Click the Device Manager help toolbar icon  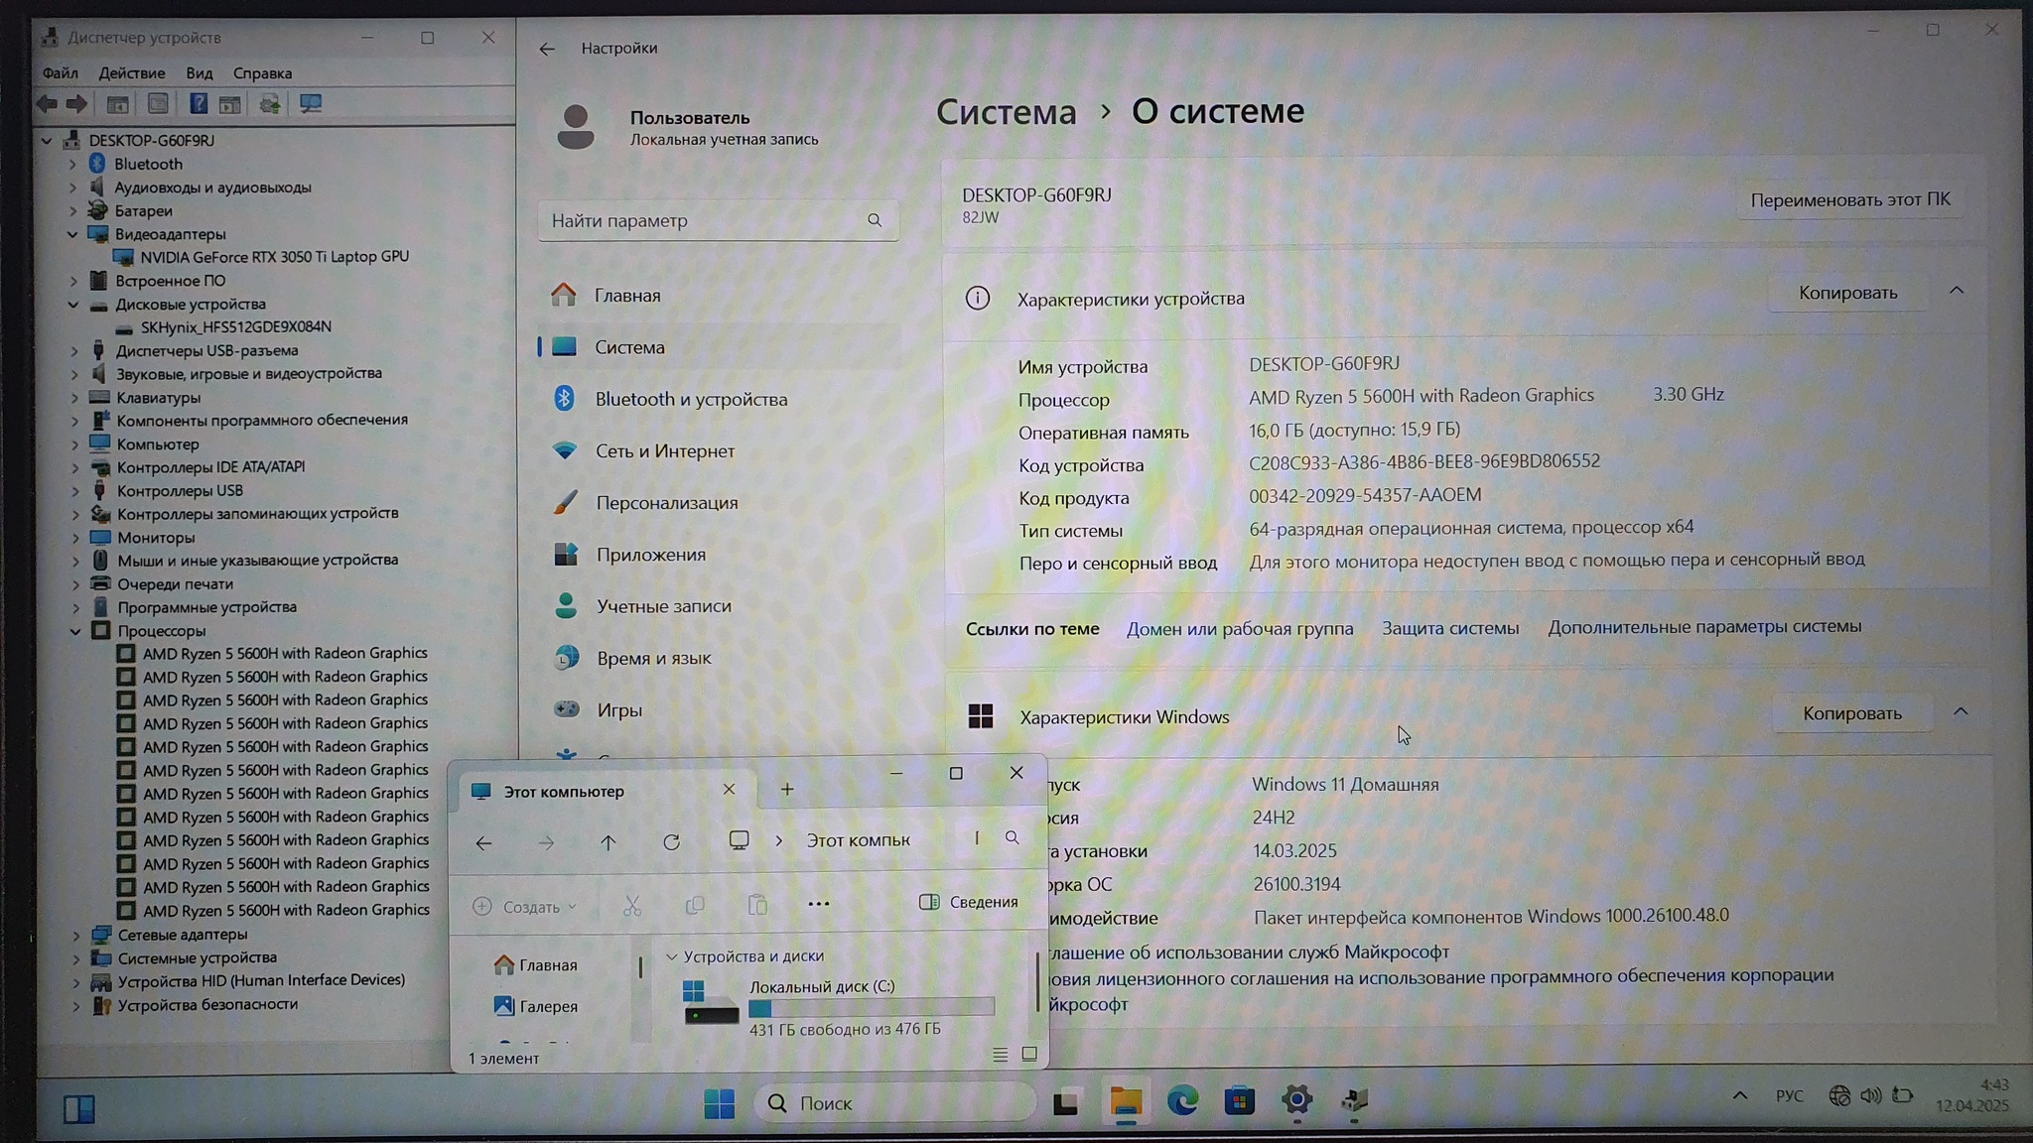tap(198, 104)
